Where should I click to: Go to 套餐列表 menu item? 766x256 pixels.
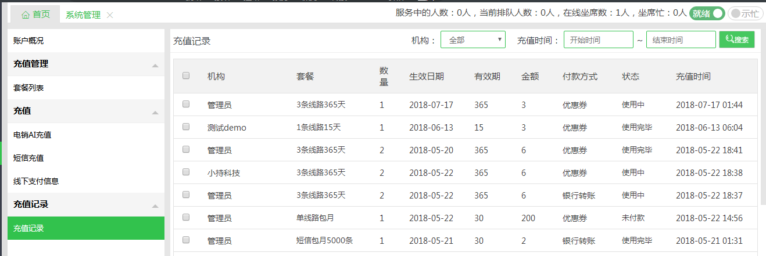point(28,88)
